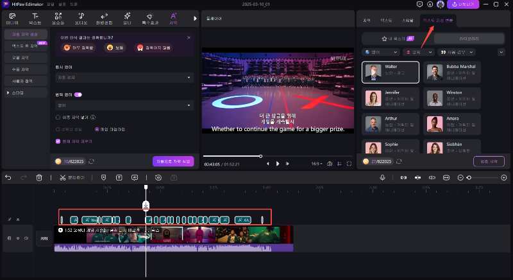This screenshot has height=280, width=513.
Task: Pick the Amara voice card
Action: pos(452,124)
